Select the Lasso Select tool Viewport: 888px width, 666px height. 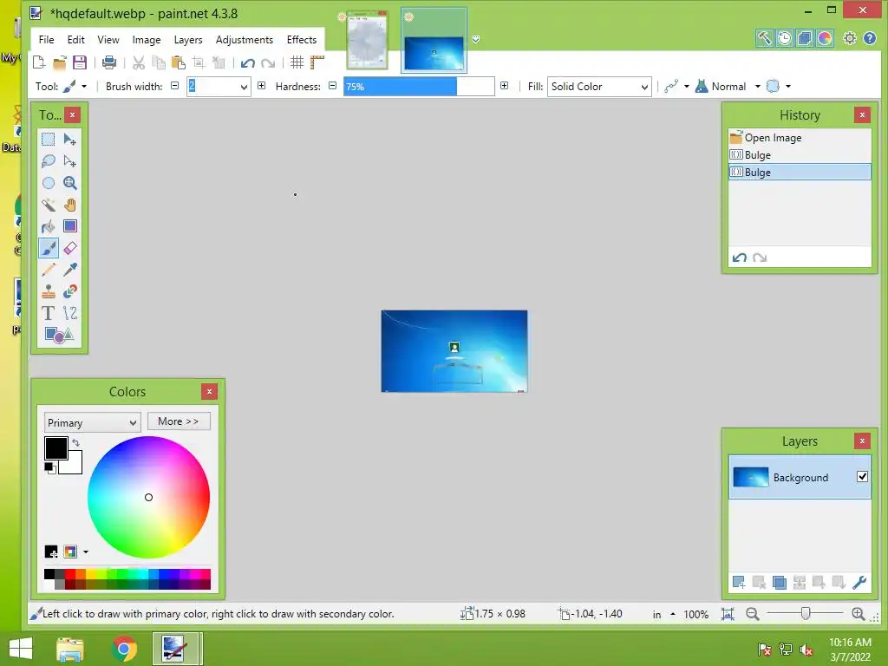(49, 160)
